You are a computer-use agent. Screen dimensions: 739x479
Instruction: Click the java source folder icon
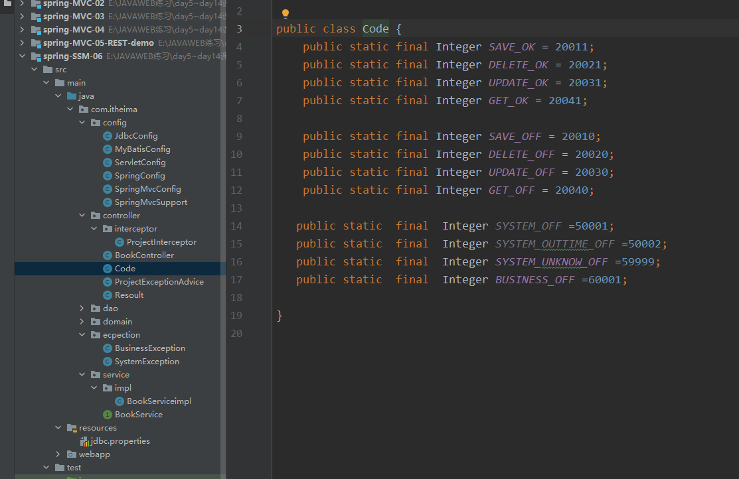pos(72,96)
